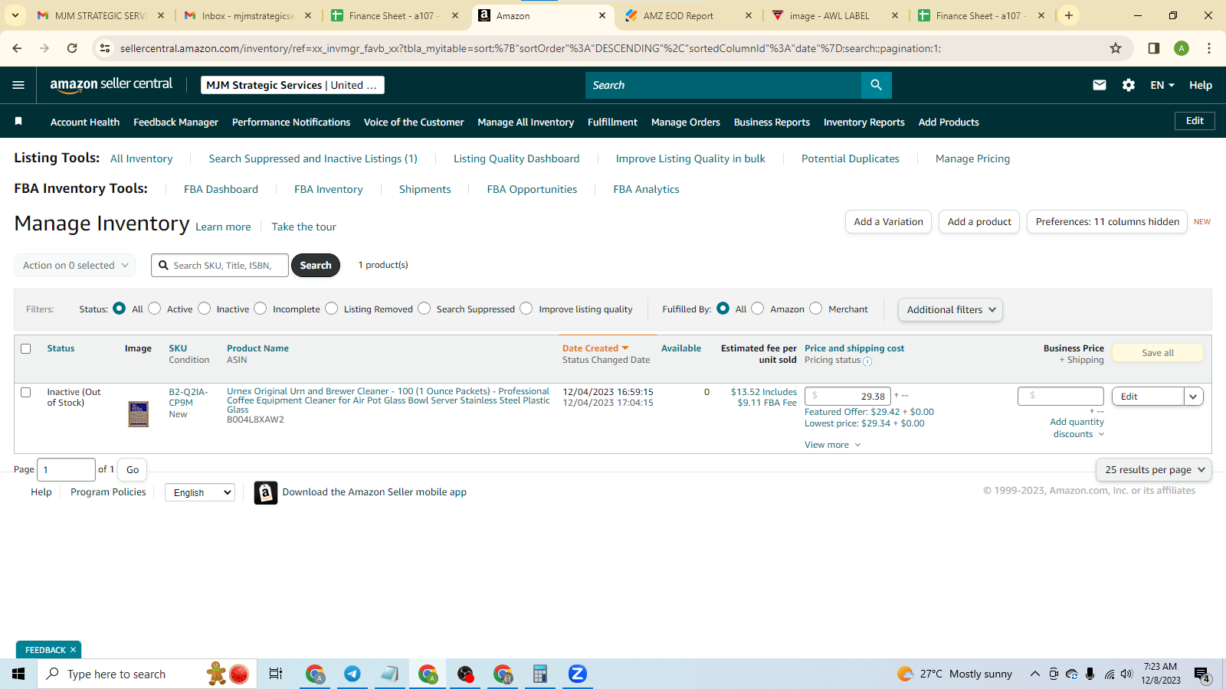Click the Save all button
Viewport: 1226px width, 689px height.
(x=1158, y=353)
